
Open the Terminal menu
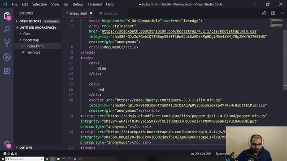coord(95,4)
